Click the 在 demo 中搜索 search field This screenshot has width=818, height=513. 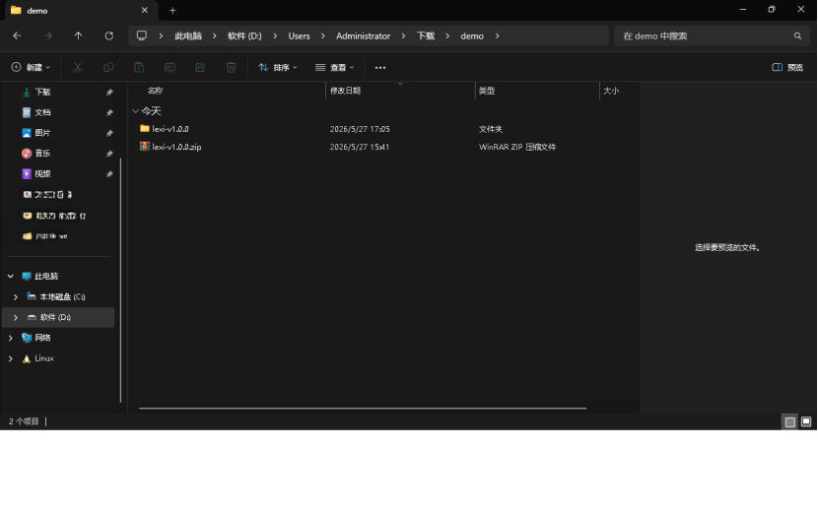pos(712,36)
